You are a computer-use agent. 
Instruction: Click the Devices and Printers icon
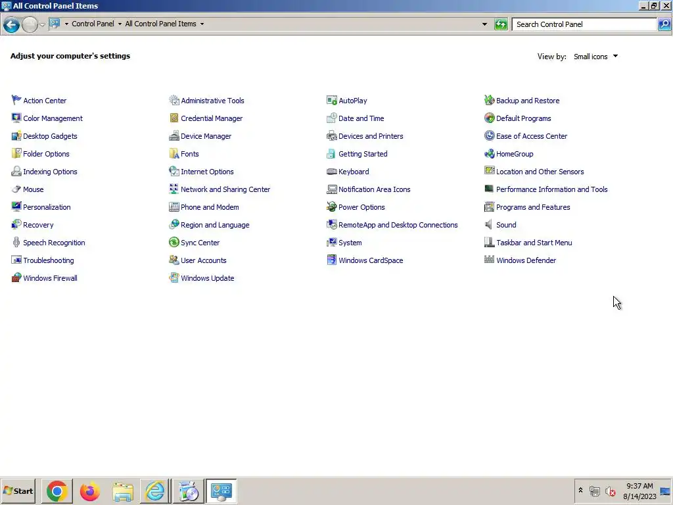(331, 135)
